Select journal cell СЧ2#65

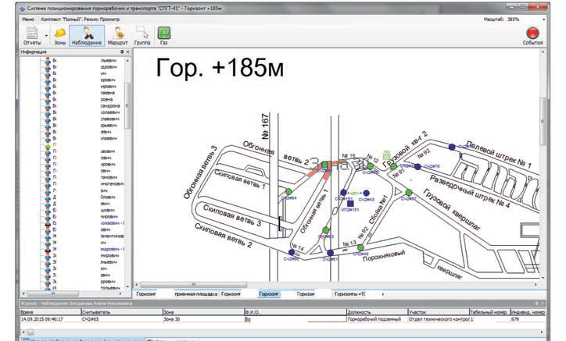(122, 319)
